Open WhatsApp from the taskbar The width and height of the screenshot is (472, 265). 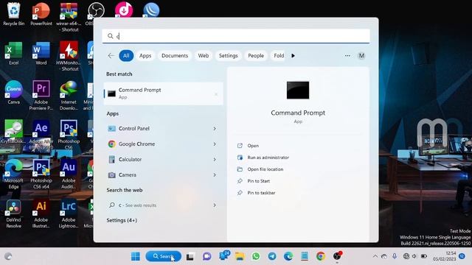[x=256, y=256]
